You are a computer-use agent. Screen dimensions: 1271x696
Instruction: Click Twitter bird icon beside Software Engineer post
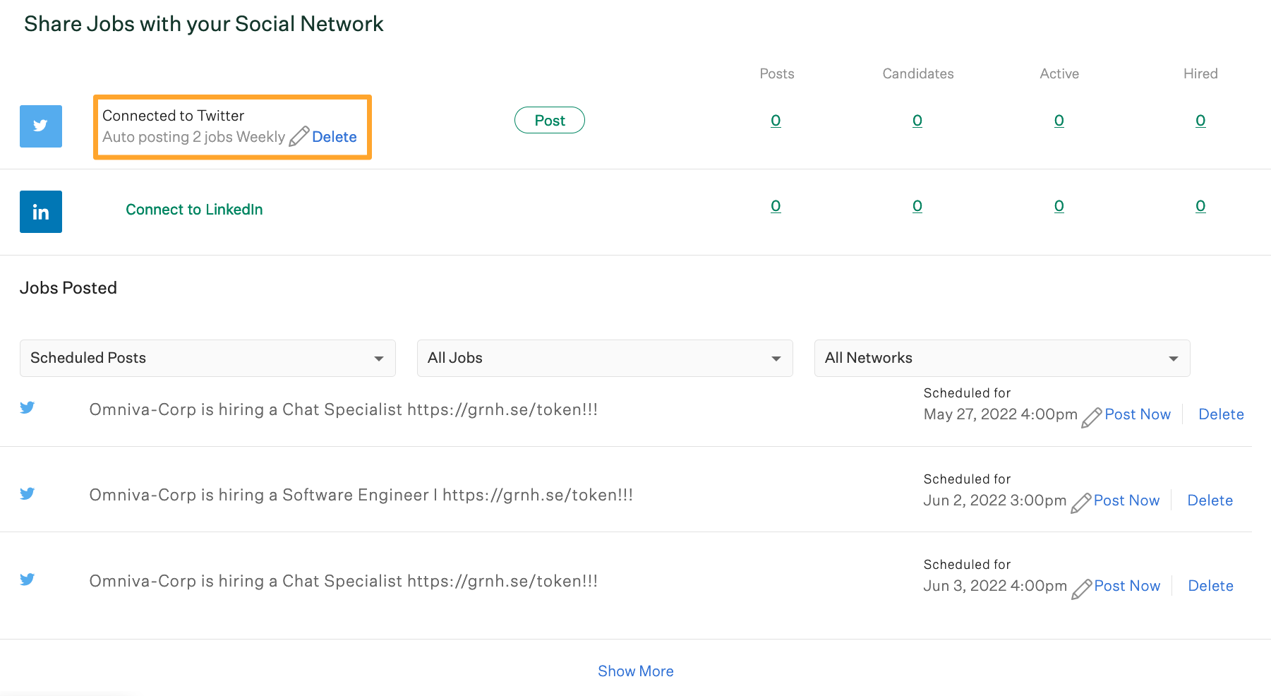coord(28,493)
